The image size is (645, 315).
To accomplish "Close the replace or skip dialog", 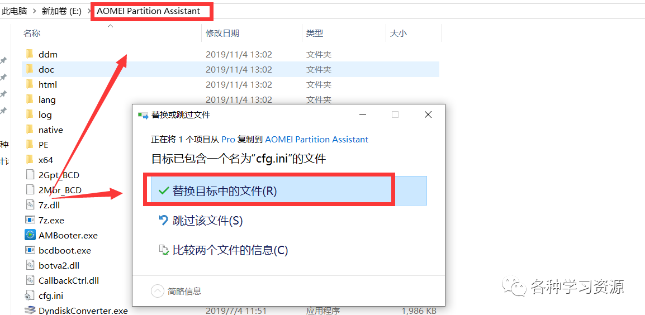I will [428, 114].
